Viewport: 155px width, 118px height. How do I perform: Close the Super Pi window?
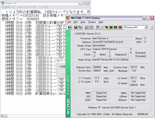(88, 3)
